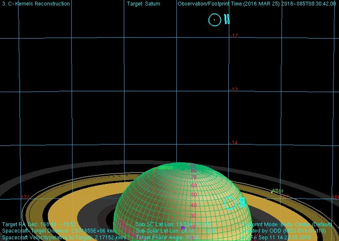Image resolution: width=339 pixels, height=241 pixels.
Task: Click the Observation/Footprint Time readout
Action: (x=257, y=4)
